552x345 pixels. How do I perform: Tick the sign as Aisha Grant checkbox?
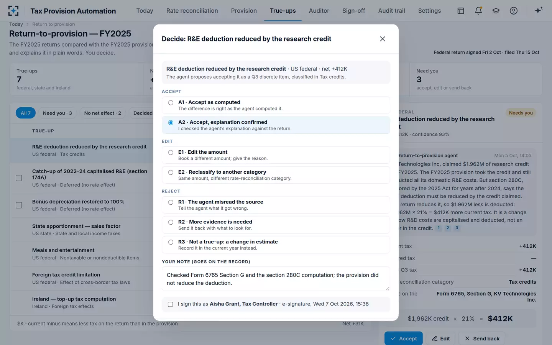click(171, 304)
